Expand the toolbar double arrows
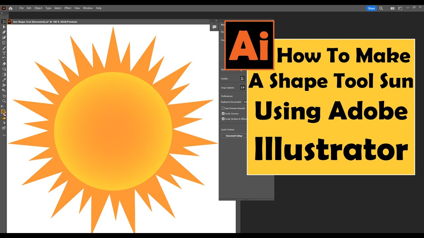Screen dimensions: 424x238 tap(2, 13)
